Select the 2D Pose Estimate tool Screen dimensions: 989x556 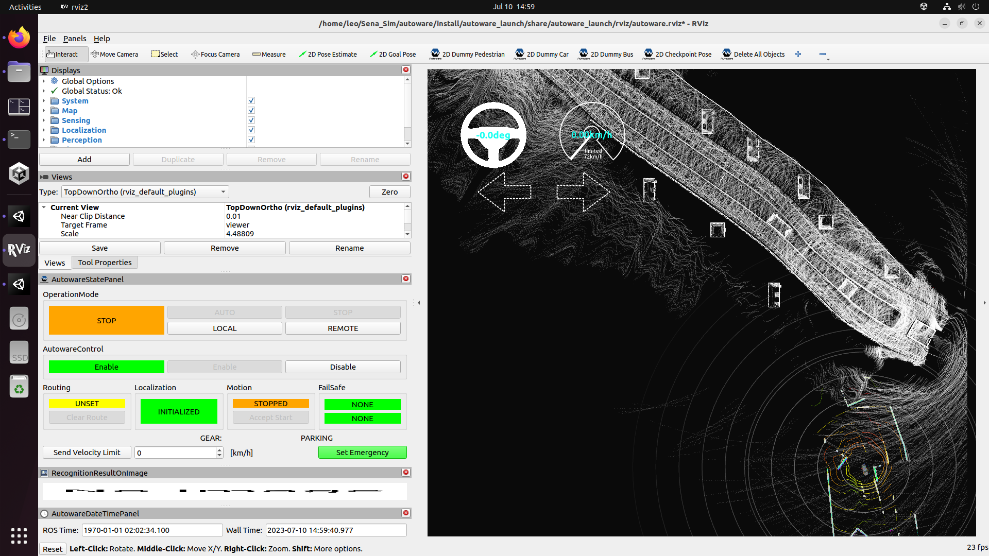[x=328, y=54]
